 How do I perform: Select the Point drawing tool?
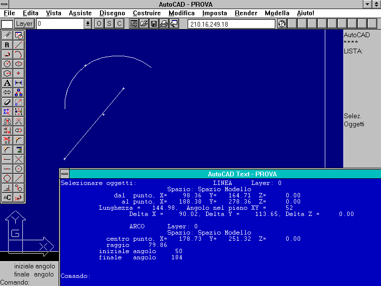click(x=19, y=73)
